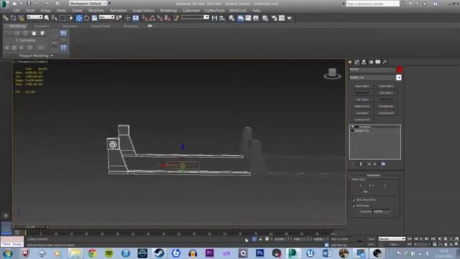Click the Bind to Space Warp tool
Image resolution: width=460 pixels, height=259 pixels.
tap(21, 18)
